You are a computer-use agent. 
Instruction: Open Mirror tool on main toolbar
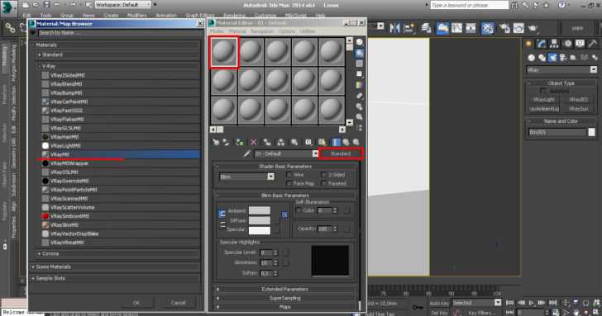click(x=394, y=28)
